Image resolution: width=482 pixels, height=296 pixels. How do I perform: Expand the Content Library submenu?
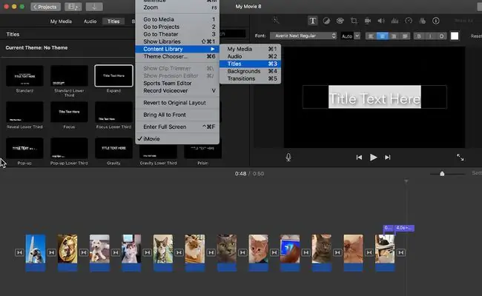177,49
